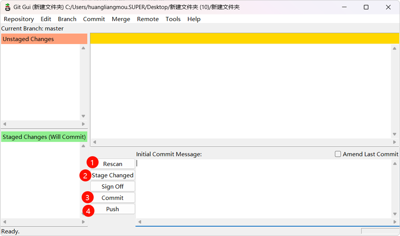Viewport: 400px width, 236px height.
Task: Click Staged Changes list left scroll arrow
Action: [x=5, y=222]
